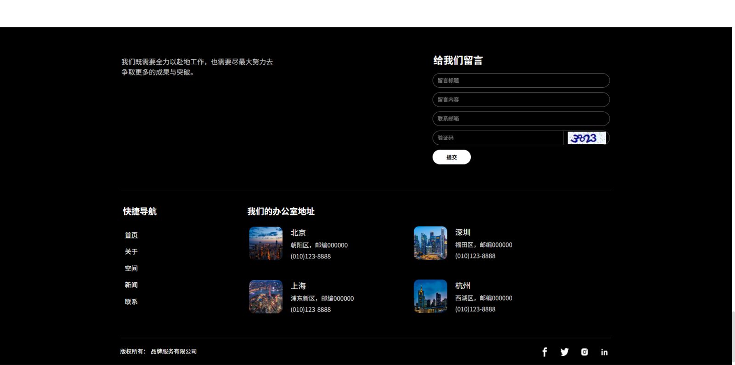Select the 上海 office title

298,286
